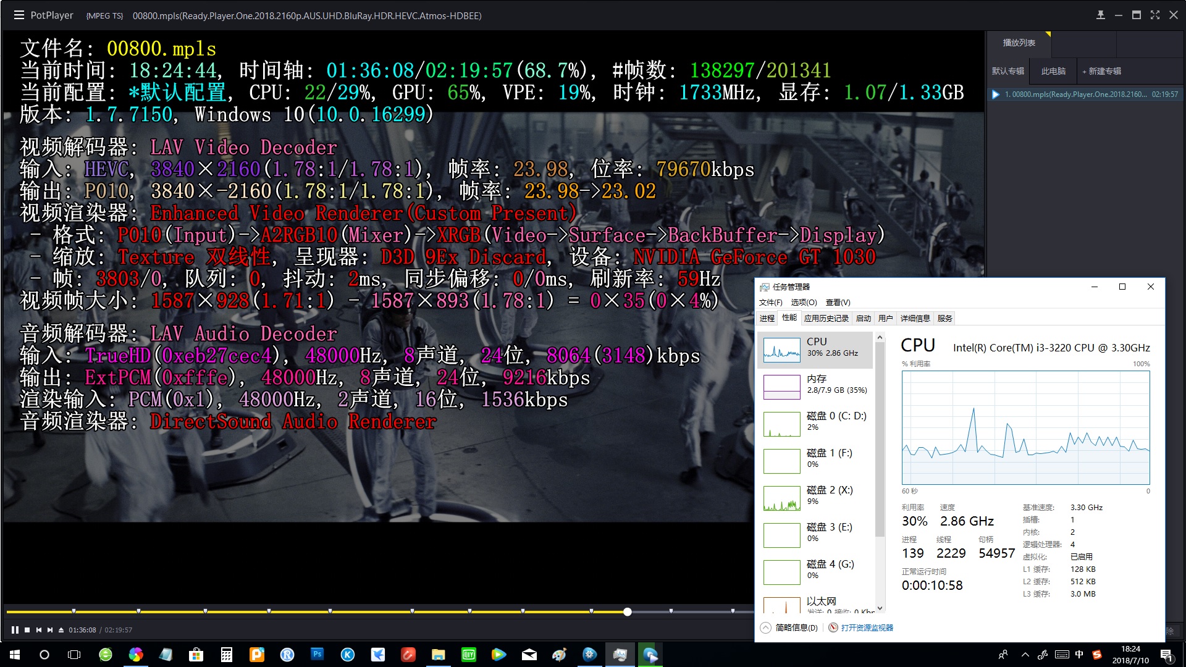Stop playback in PotPlayer
Image resolution: width=1186 pixels, height=667 pixels.
(x=27, y=630)
